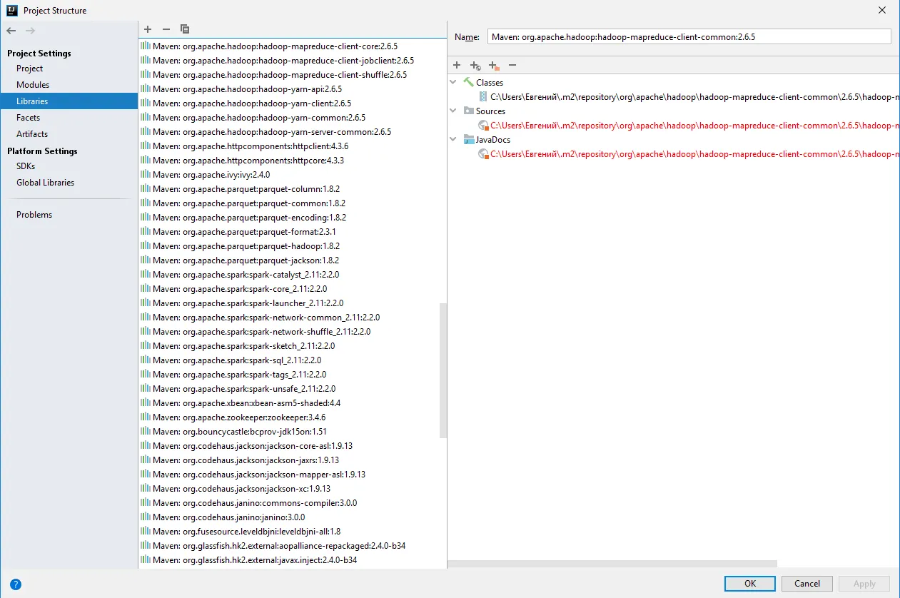Click jar icon of Classes path entry
Image resolution: width=900 pixels, height=598 pixels.
(x=483, y=96)
